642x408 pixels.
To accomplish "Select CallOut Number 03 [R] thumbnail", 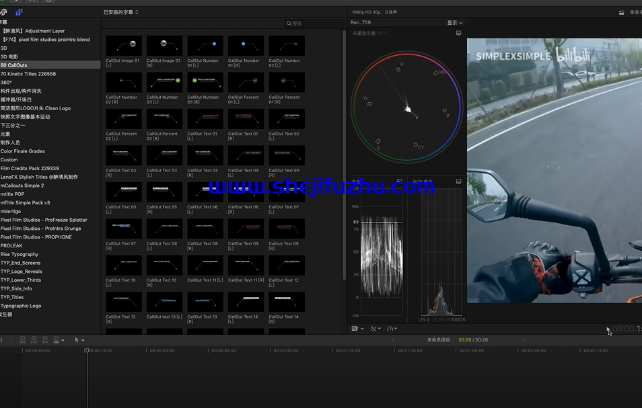I will coord(205,82).
